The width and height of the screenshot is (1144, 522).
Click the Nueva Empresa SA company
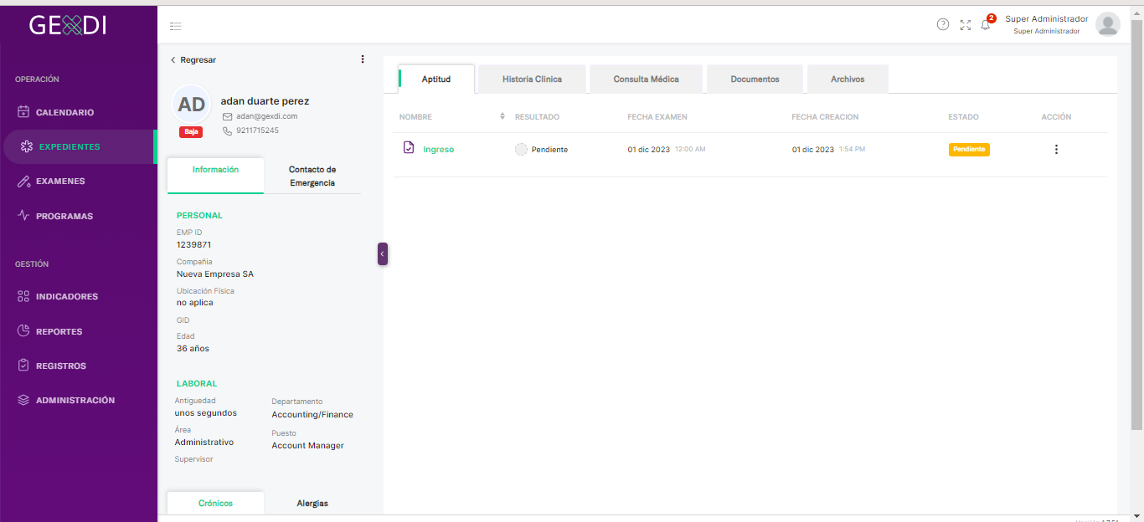point(215,274)
